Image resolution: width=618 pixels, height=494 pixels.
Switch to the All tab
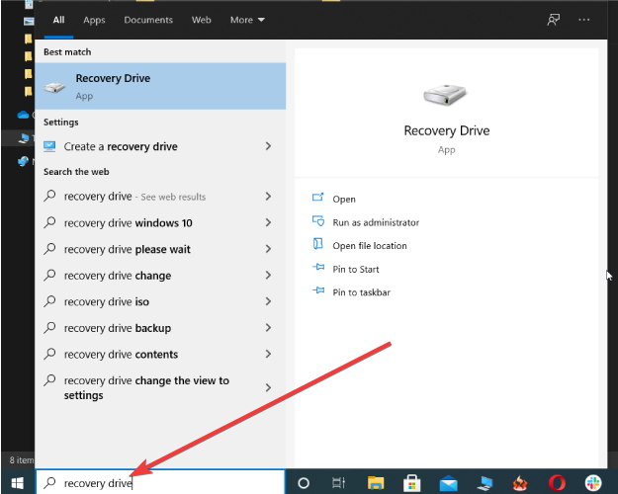tap(58, 20)
